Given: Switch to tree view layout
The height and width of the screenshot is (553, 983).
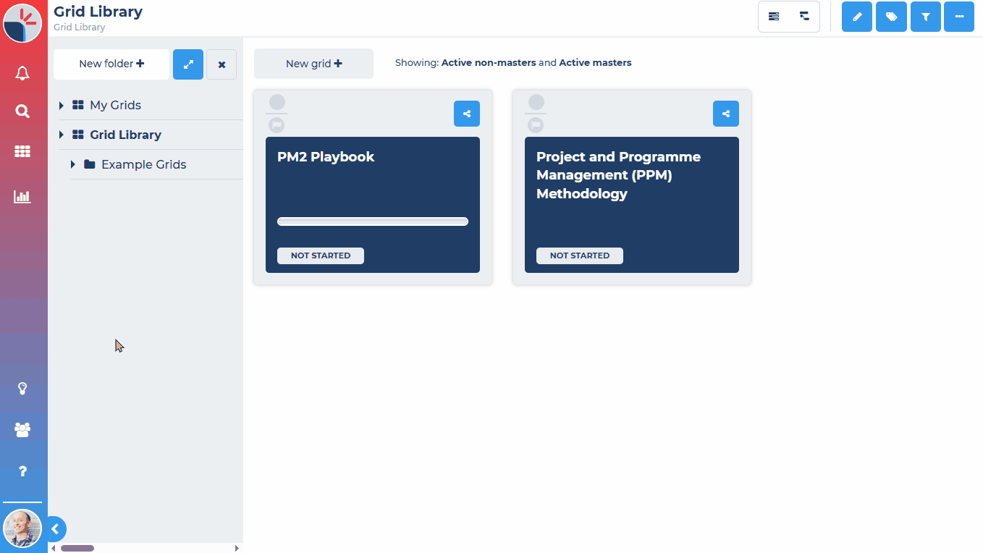Looking at the screenshot, I should [803, 16].
